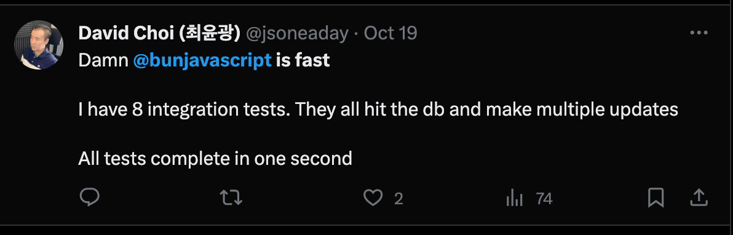
Task: Open the reply speech bubble icon
Action: pyautogui.click(x=89, y=198)
